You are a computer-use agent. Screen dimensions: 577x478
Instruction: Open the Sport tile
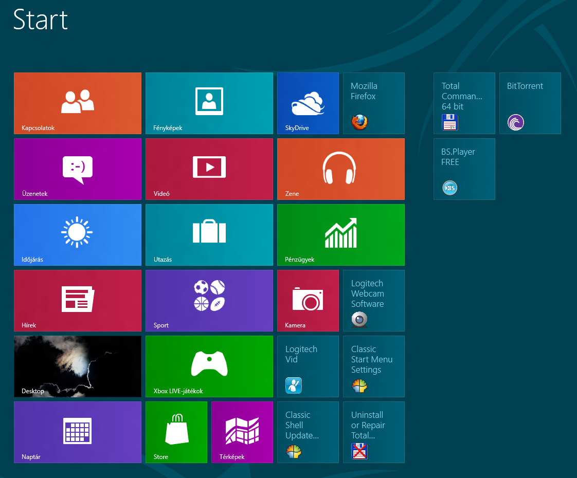pos(209,301)
